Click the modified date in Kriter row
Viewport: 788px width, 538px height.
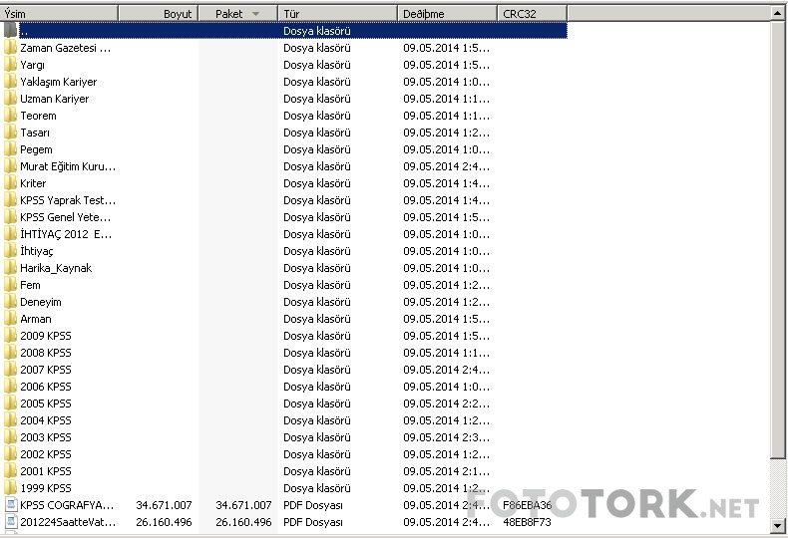[446, 183]
